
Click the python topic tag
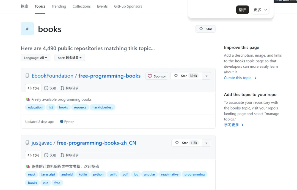pos(98,174)
